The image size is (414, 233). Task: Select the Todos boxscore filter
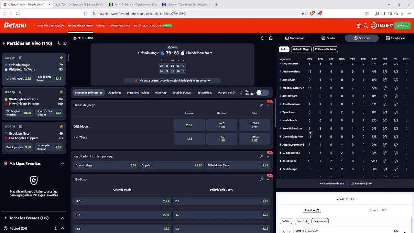click(284, 49)
